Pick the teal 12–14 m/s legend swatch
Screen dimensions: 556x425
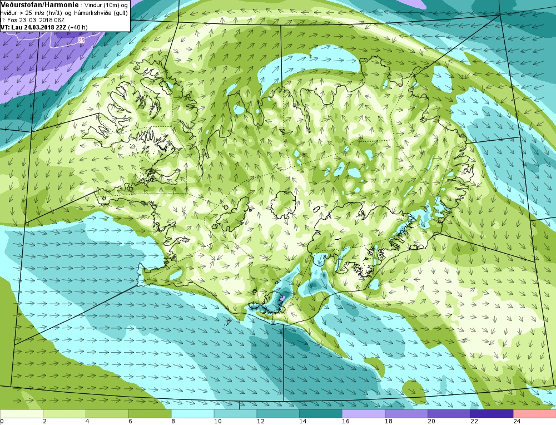click(278, 414)
